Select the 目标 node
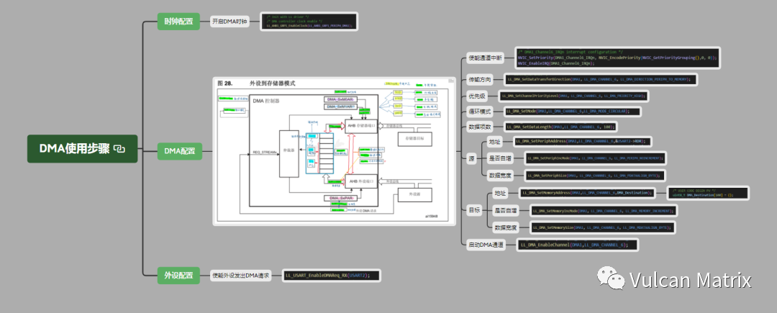Screen dimensions: 777x313 474,210
